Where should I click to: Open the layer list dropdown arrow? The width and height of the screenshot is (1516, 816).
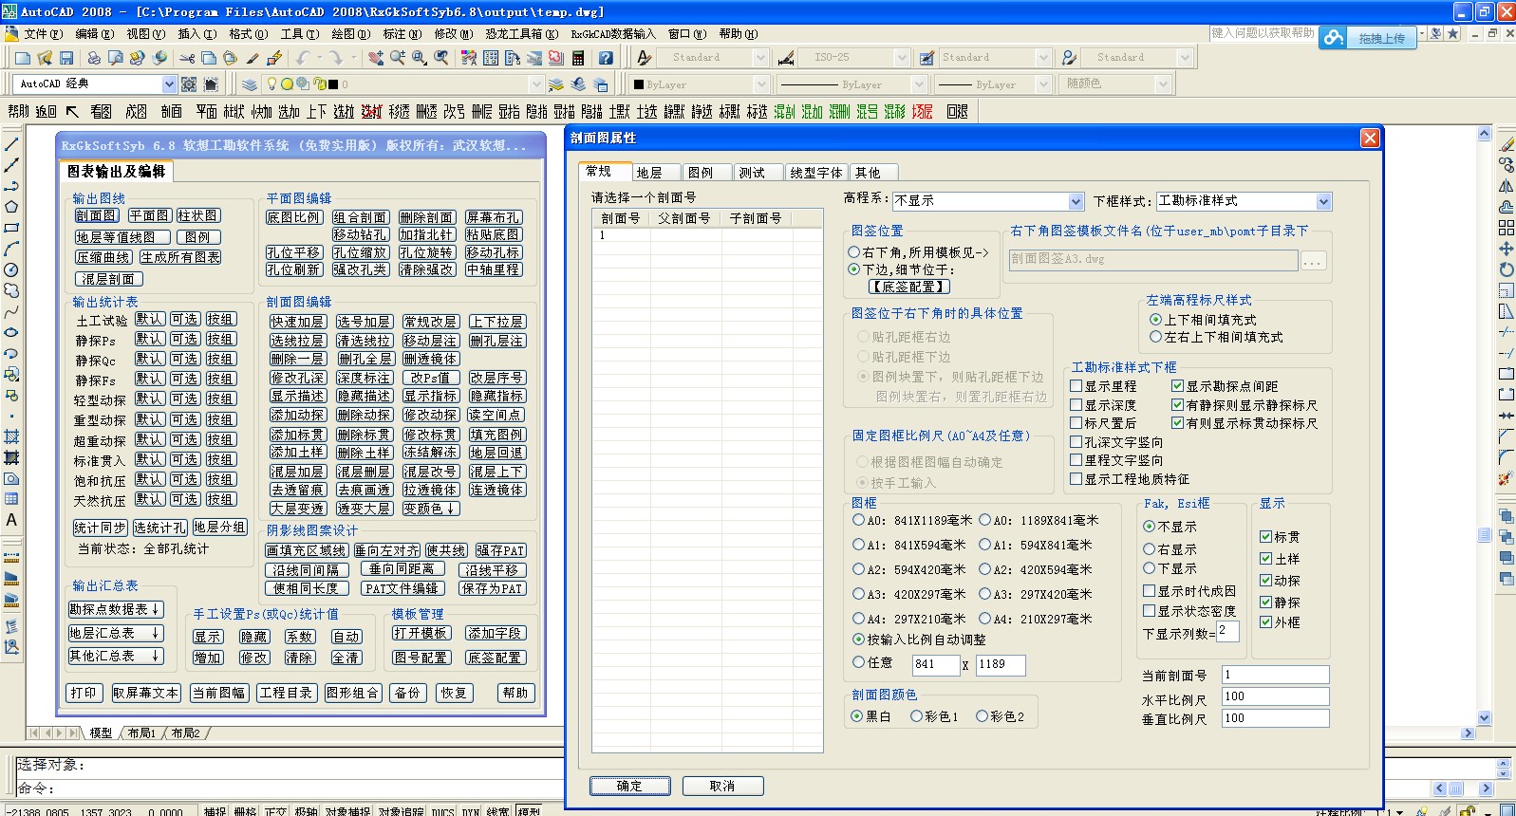click(538, 84)
